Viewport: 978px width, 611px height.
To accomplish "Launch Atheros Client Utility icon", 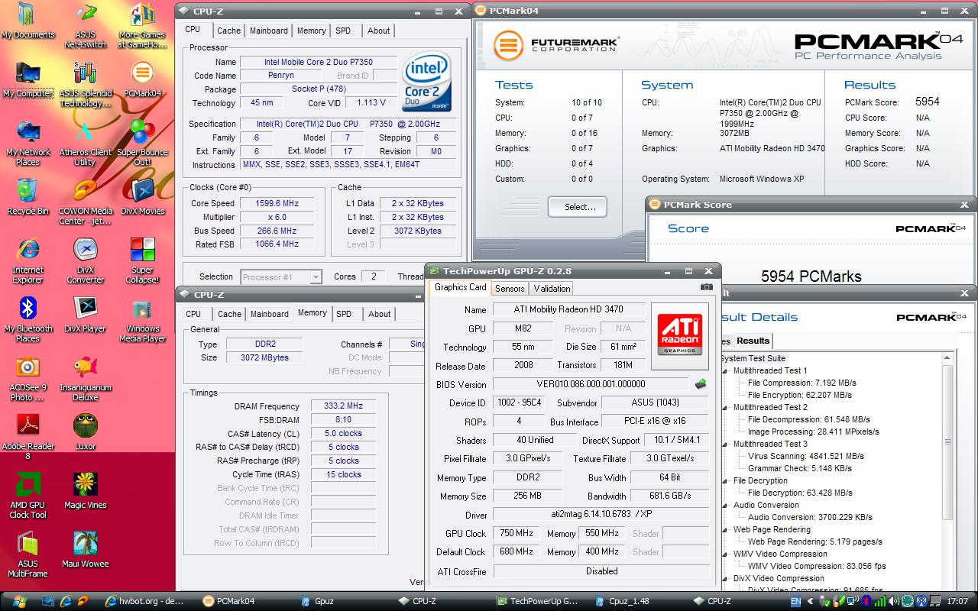I will click(x=85, y=143).
